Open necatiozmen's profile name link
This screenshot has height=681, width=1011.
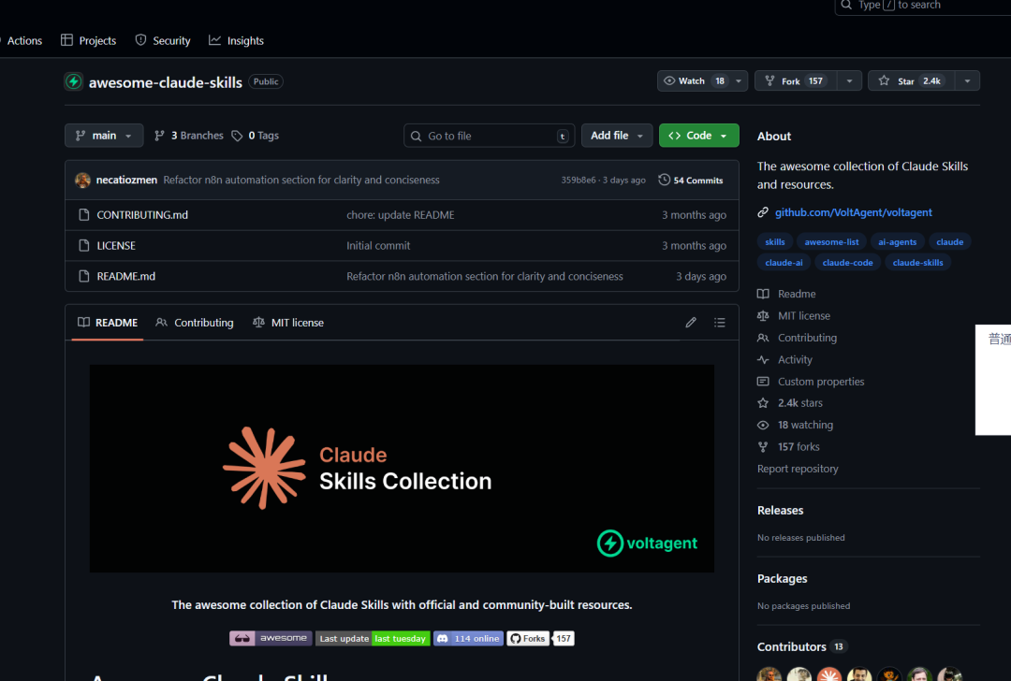click(126, 180)
